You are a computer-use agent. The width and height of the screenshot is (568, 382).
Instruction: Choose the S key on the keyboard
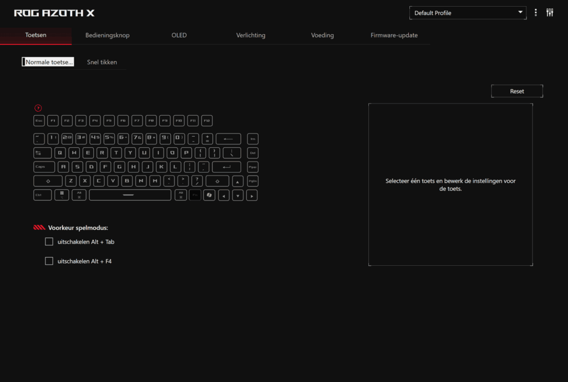(77, 167)
